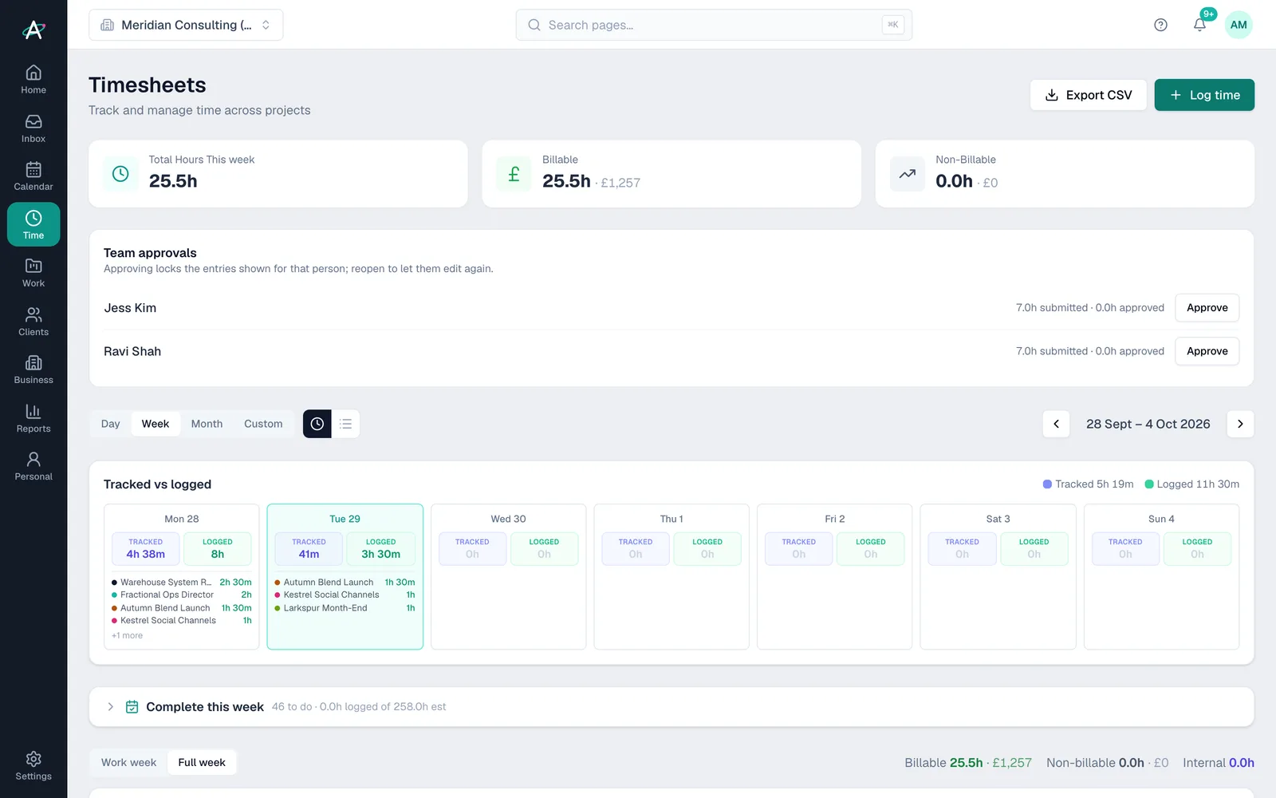Open Home in the sidebar
Image resolution: width=1276 pixels, height=798 pixels.
(x=33, y=80)
